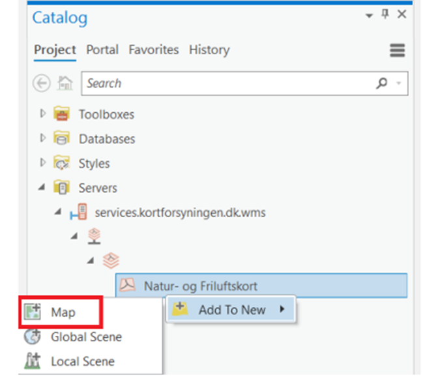Image resolution: width=438 pixels, height=390 pixels.
Task: Expand the Databases tree node
Action: coord(42,138)
